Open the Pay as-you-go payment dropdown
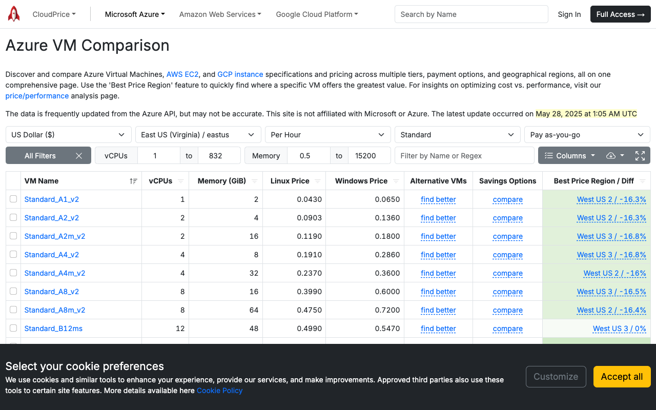656x410 pixels. [x=587, y=135]
